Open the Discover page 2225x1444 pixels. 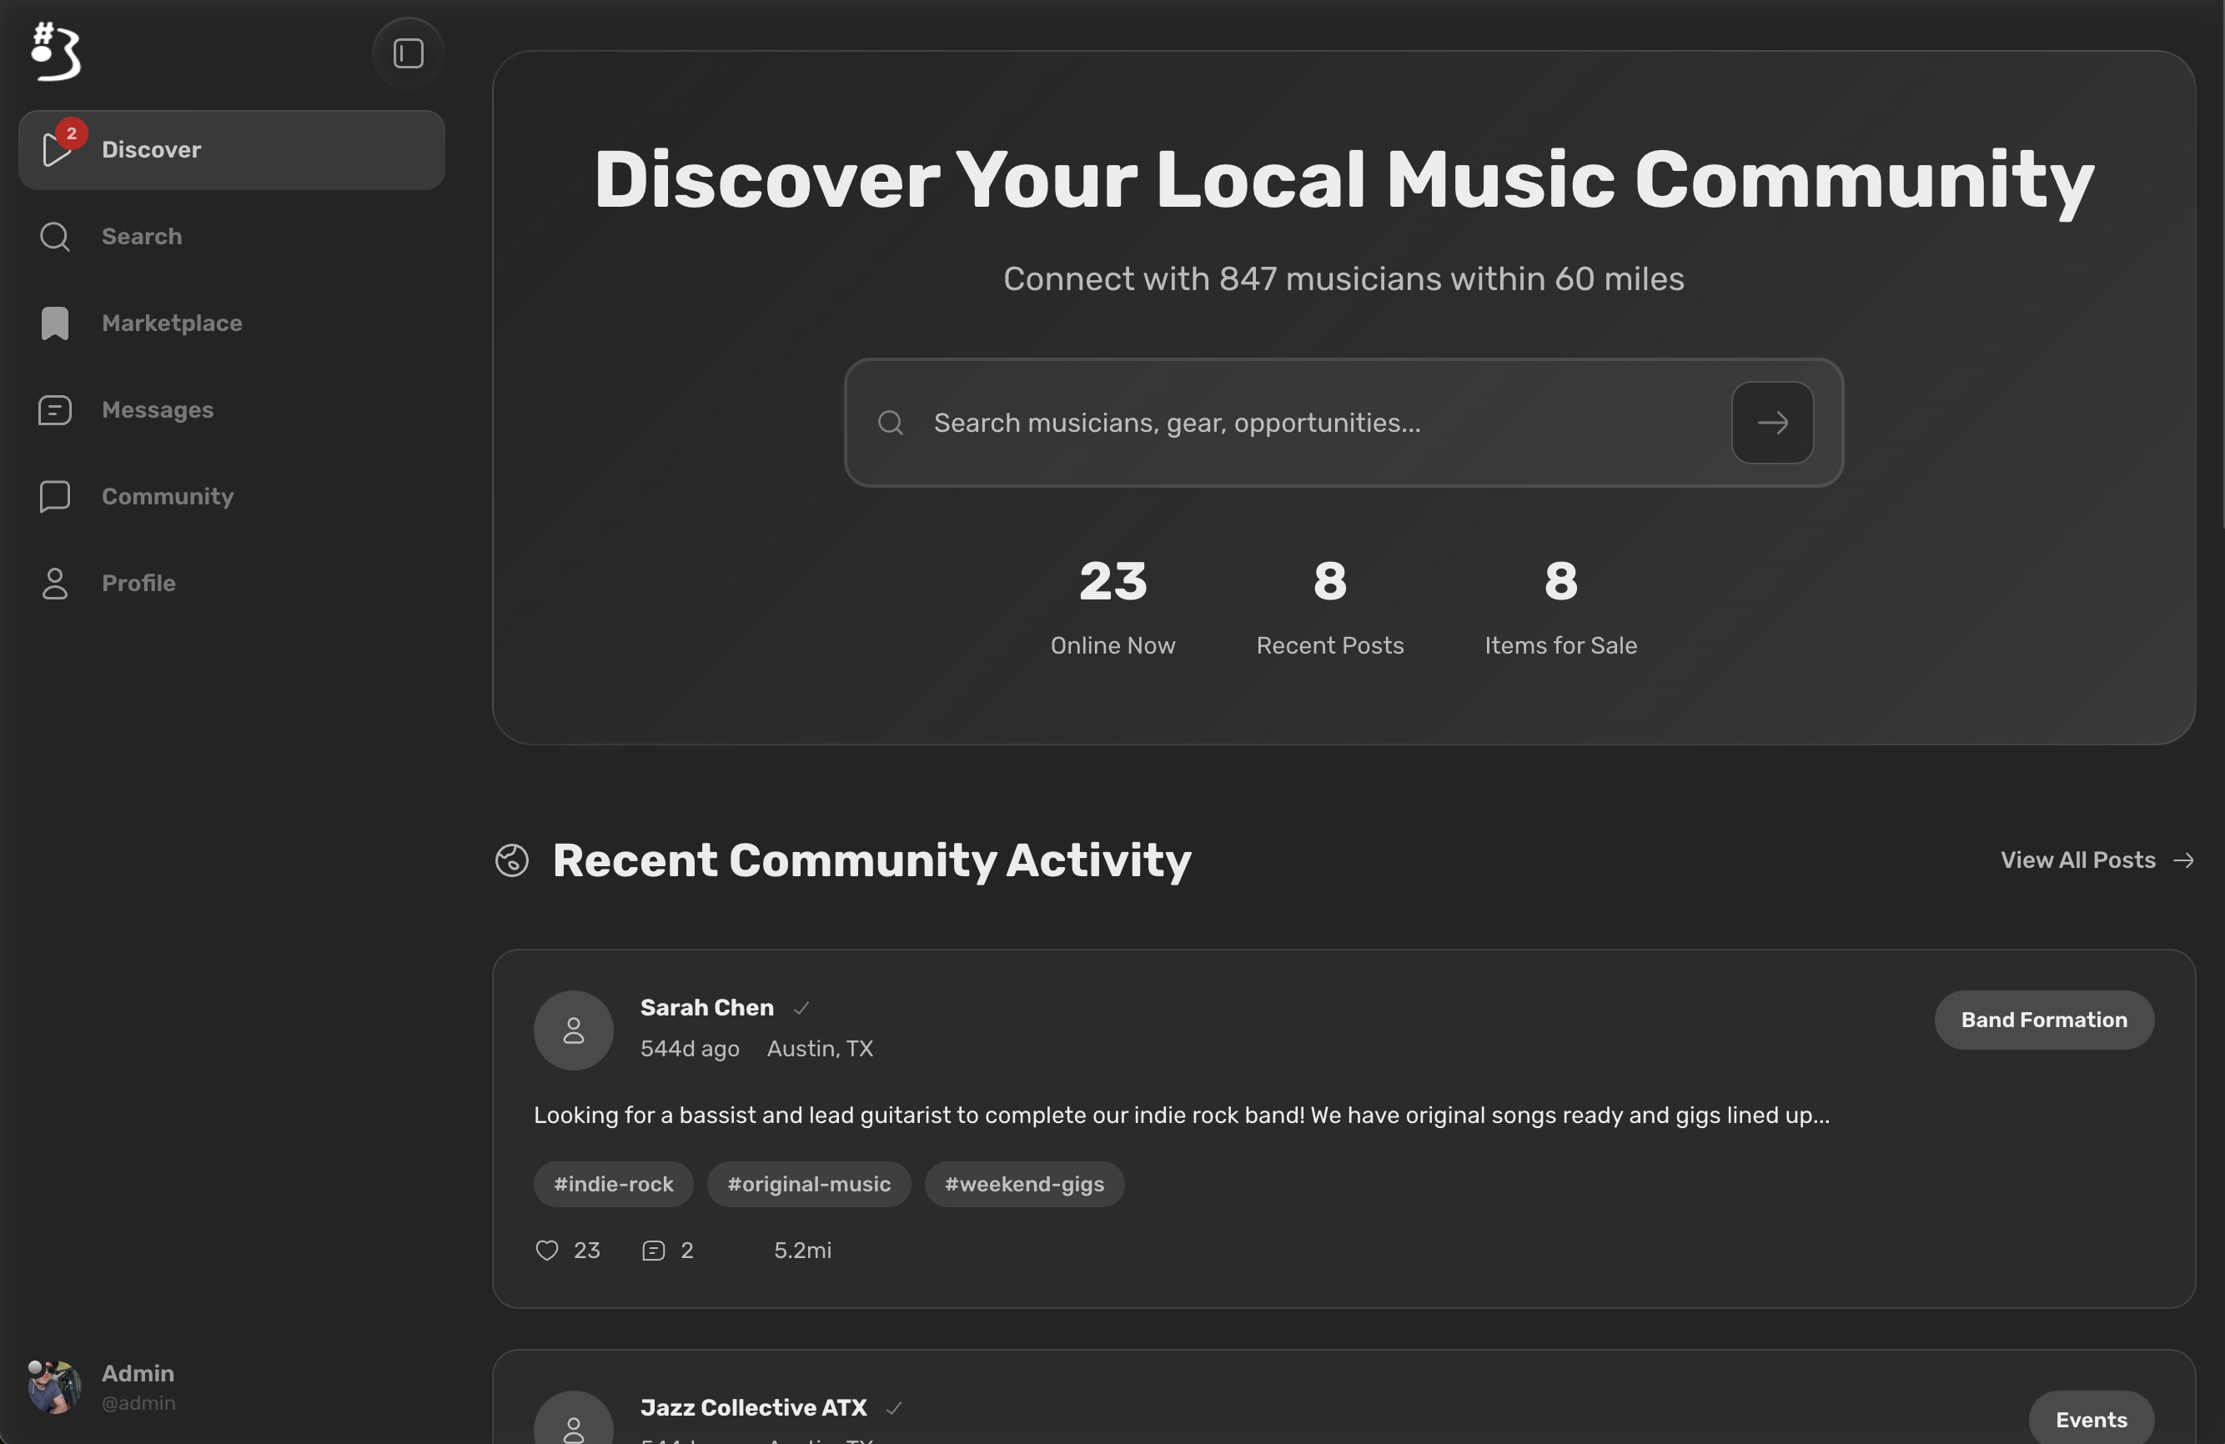231,149
